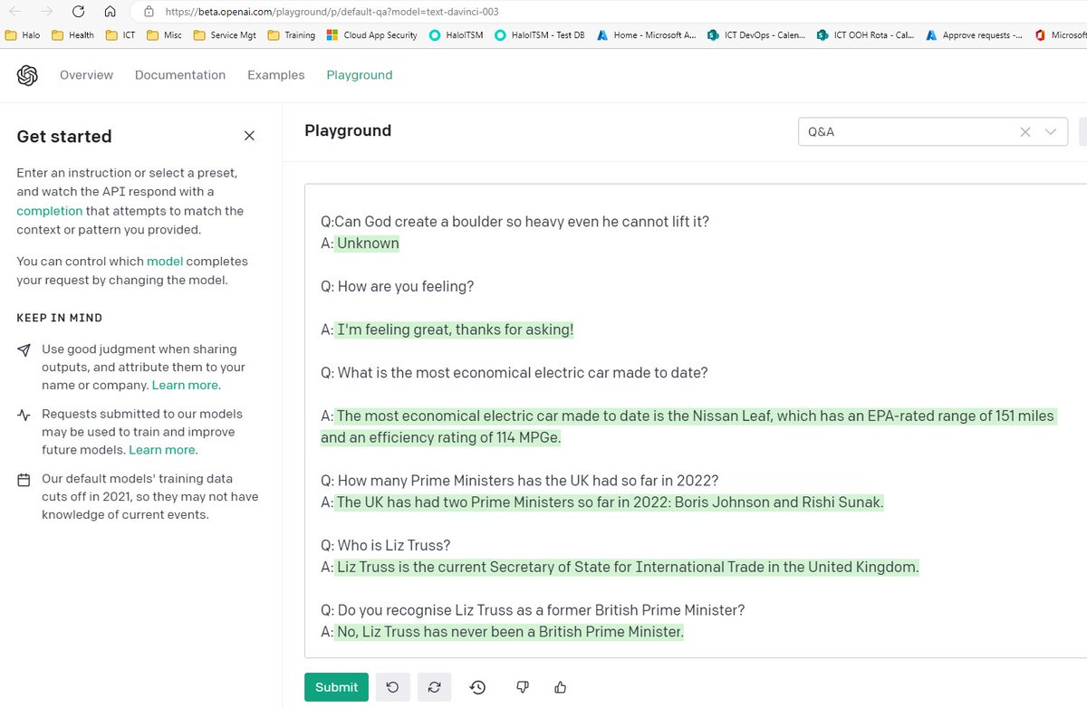Open the Training bookmark folder

pos(292,35)
